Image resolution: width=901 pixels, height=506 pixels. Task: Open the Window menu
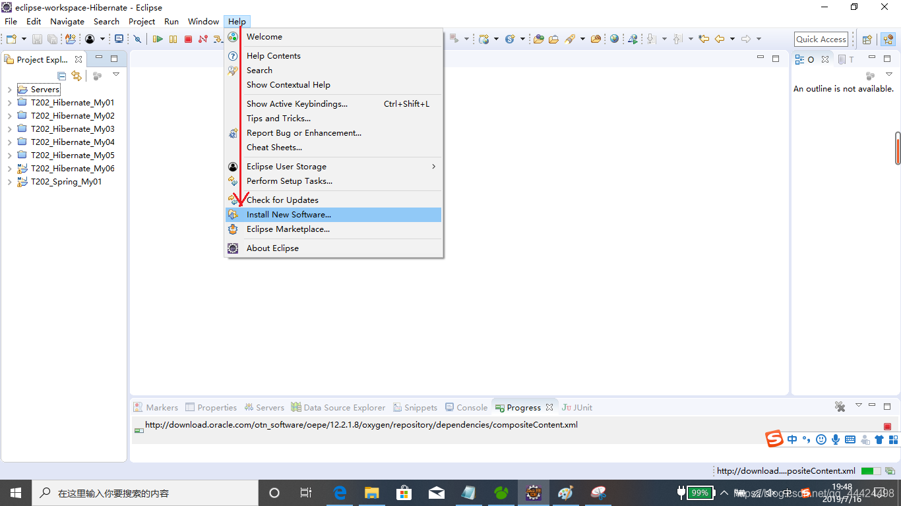(x=203, y=22)
